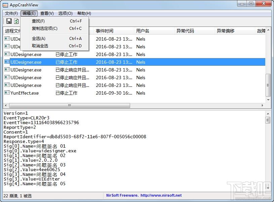Click left arrow of horizontal scrollbar
This screenshot has width=274, height=202.
coord(6,105)
